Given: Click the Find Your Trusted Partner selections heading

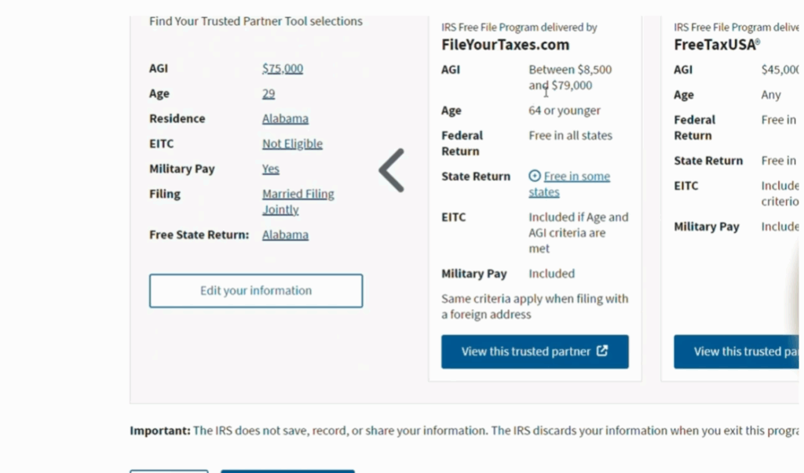Looking at the screenshot, I should (x=255, y=21).
